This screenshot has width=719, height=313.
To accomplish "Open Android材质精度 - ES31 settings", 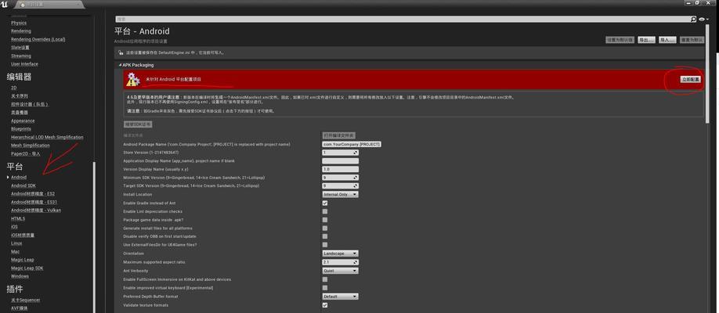I will 34,202.
